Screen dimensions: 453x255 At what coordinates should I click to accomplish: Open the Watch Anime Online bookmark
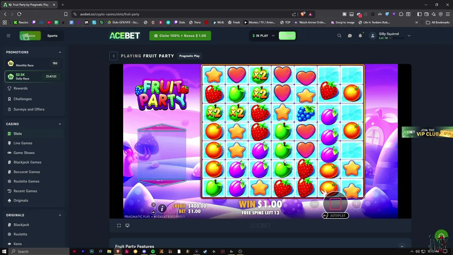point(310,22)
